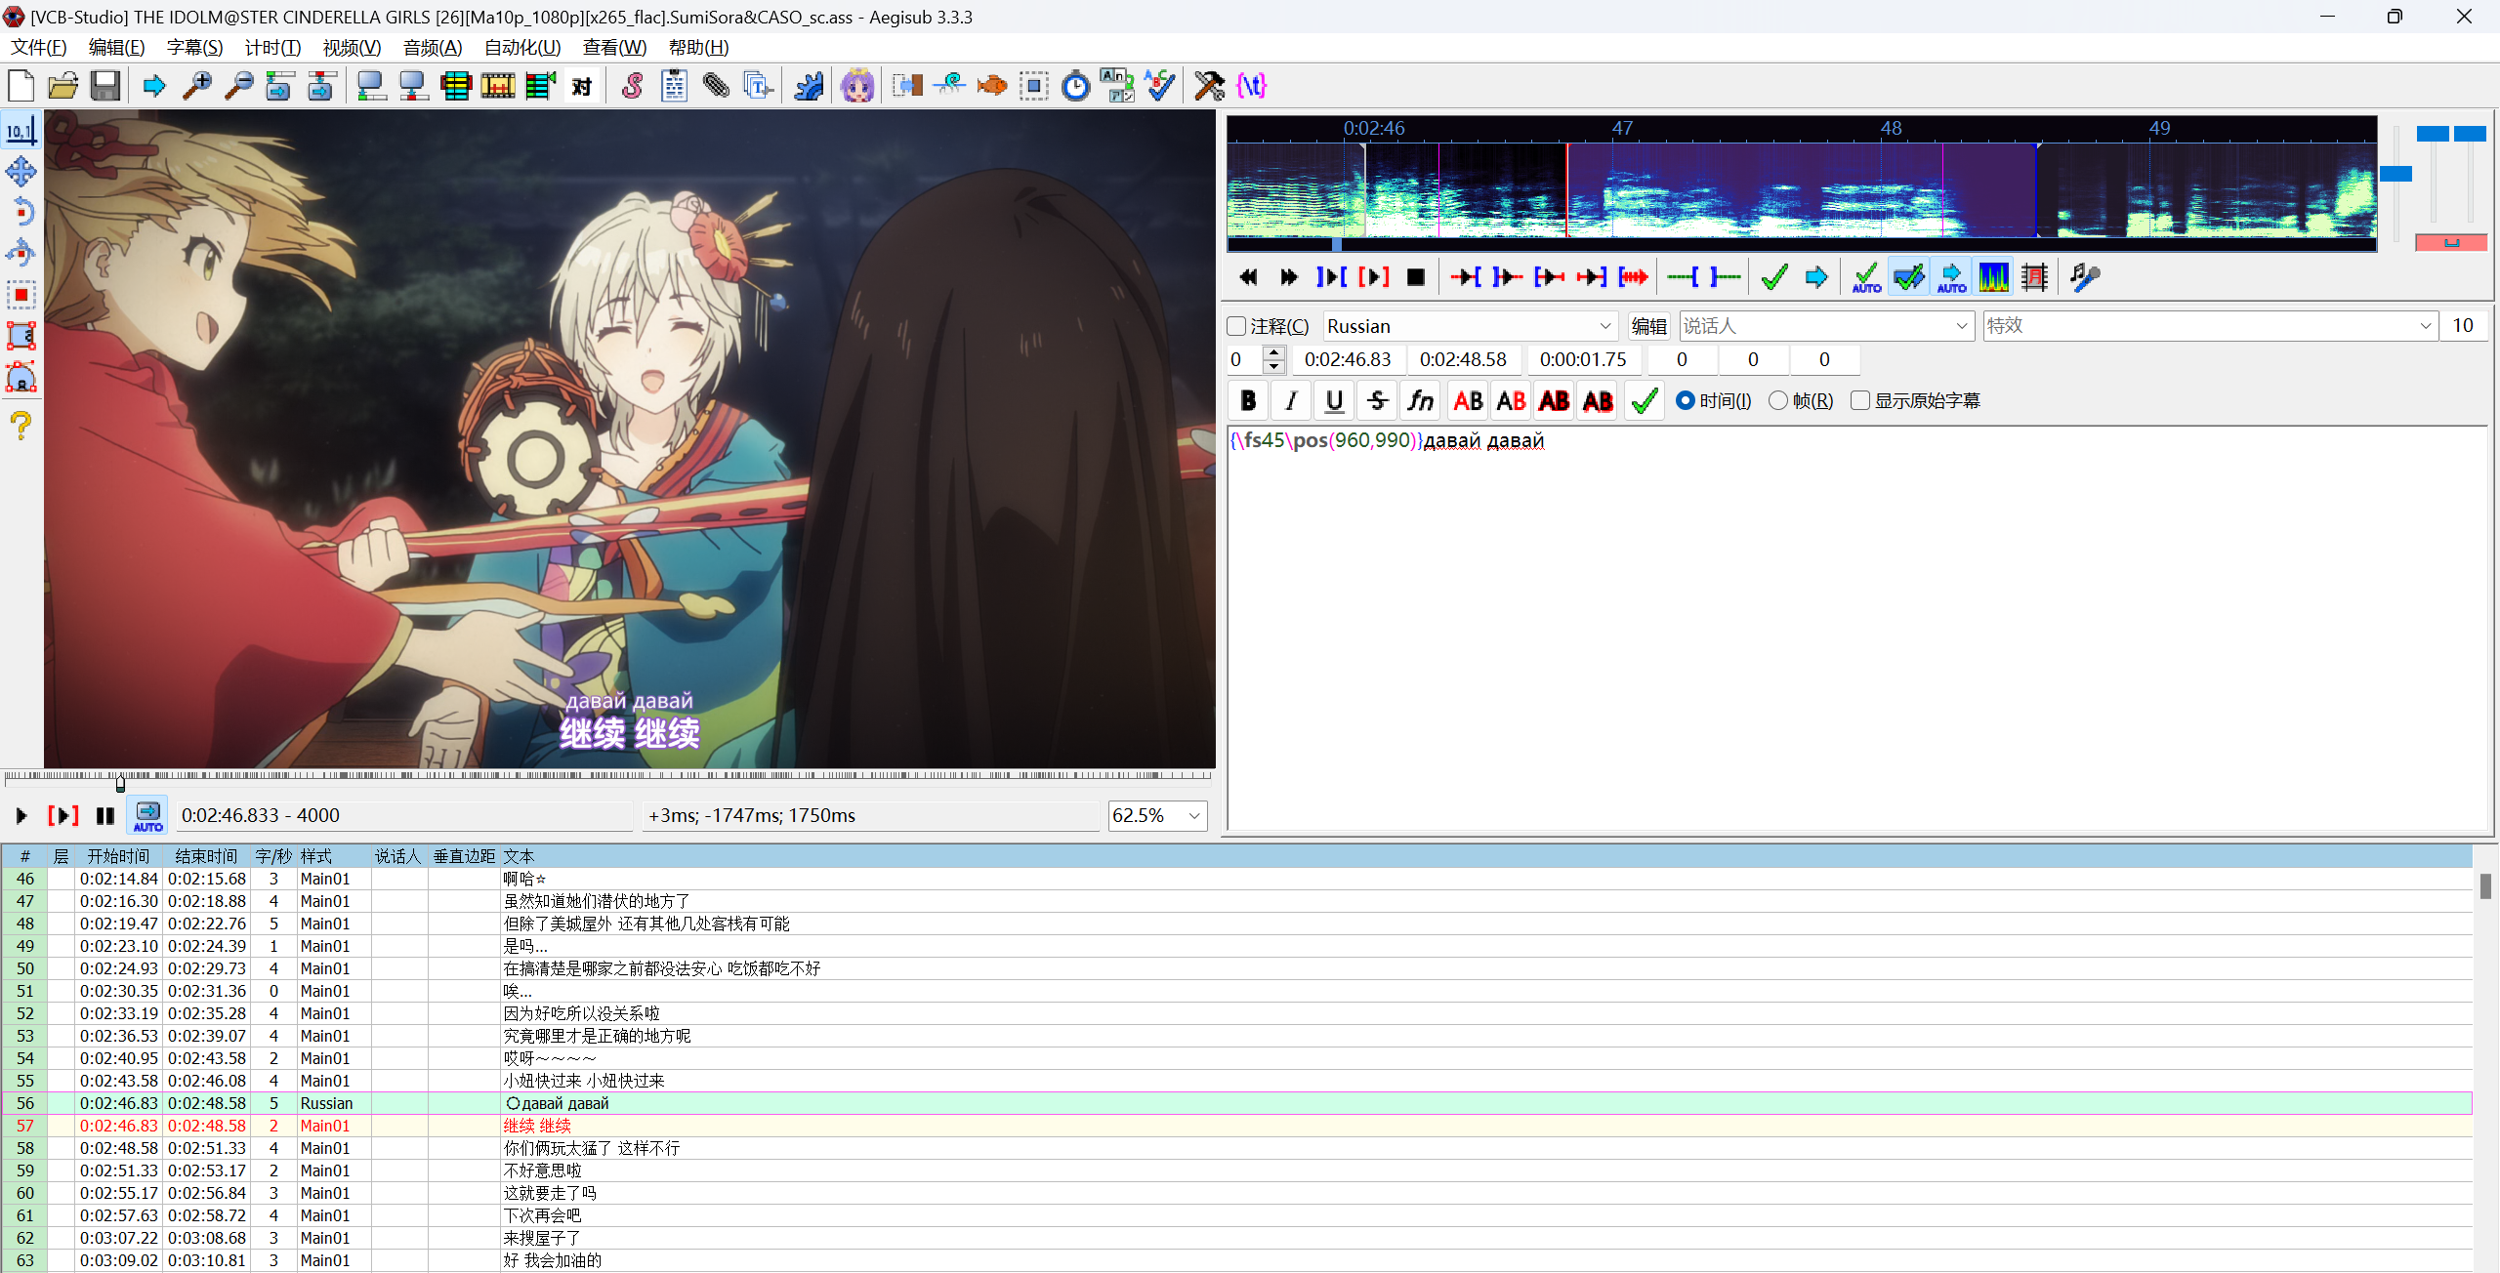Open the Kanji Timer icon
Image resolution: width=2500 pixels, height=1273 pixels.
click(x=1117, y=86)
